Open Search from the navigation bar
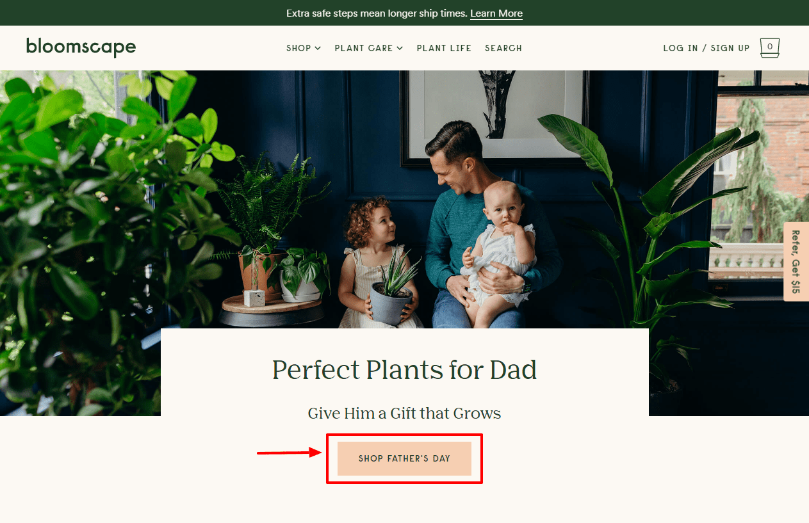Image resolution: width=809 pixels, height=523 pixels. pos(503,48)
